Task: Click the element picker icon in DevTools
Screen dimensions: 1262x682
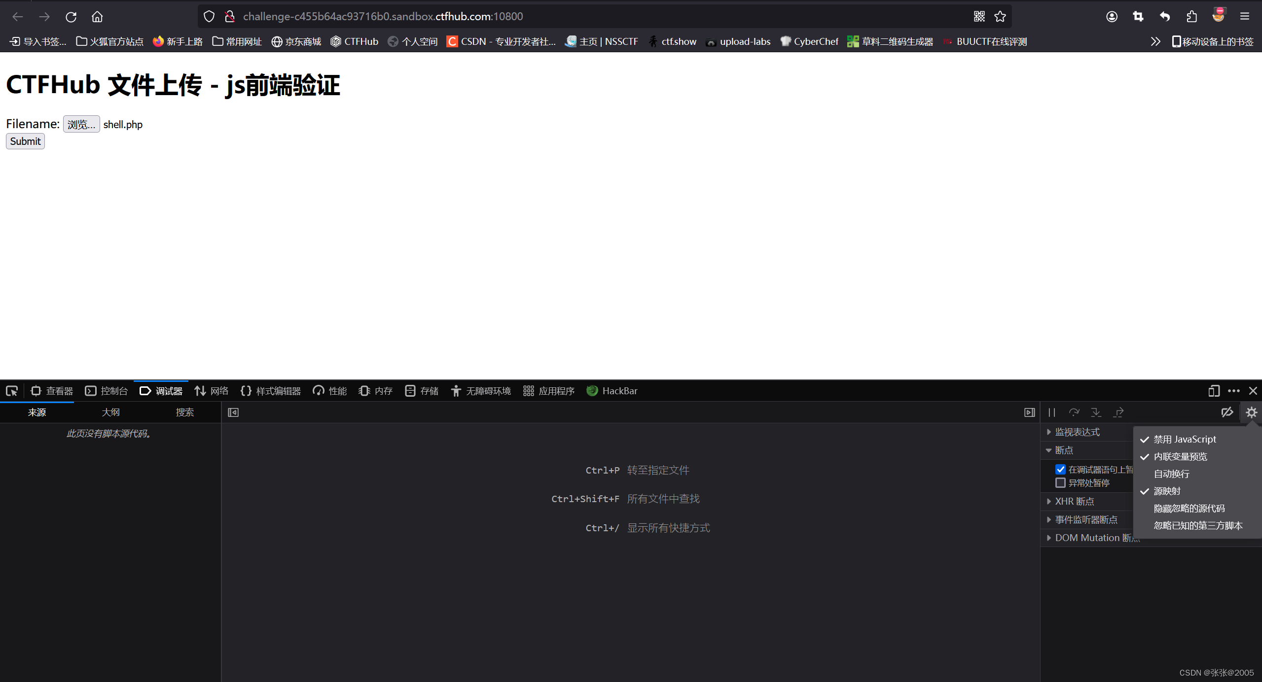Action: (12, 391)
